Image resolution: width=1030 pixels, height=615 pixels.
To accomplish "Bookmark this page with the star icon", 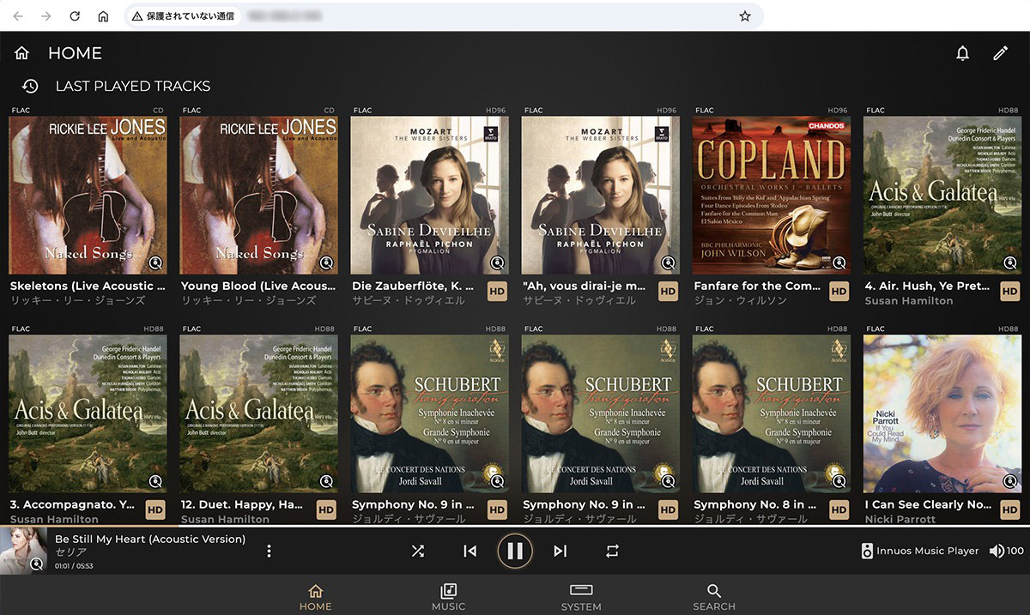I will [745, 16].
